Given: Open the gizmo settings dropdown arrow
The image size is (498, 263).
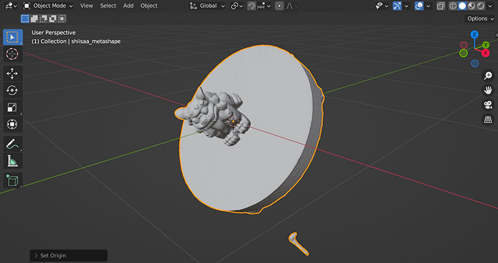Looking at the screenshot, I should tap(406, 6).
